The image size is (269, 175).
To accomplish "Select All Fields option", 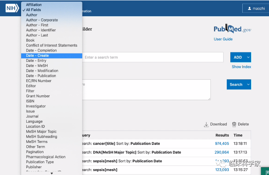I will (52, 10).
